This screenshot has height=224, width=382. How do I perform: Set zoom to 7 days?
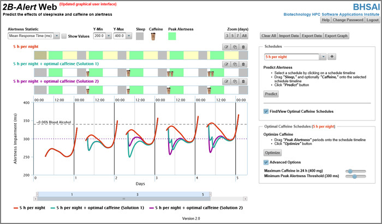238,36
